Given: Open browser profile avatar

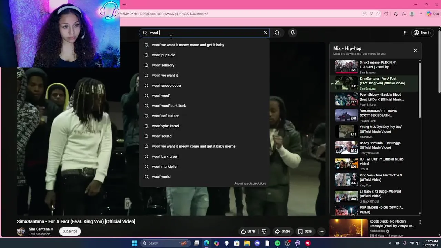Looking at the screenshot, I should coord(412,14).
